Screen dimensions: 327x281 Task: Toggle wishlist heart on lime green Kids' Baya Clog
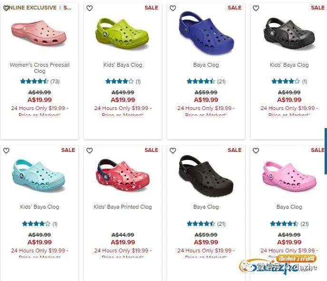point(89,8)
